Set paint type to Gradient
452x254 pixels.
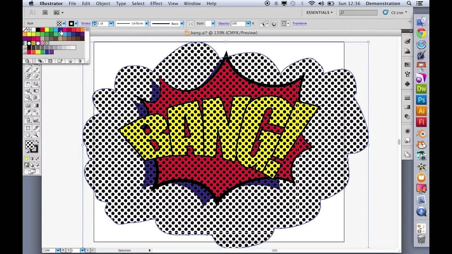[x=32, y=158]
